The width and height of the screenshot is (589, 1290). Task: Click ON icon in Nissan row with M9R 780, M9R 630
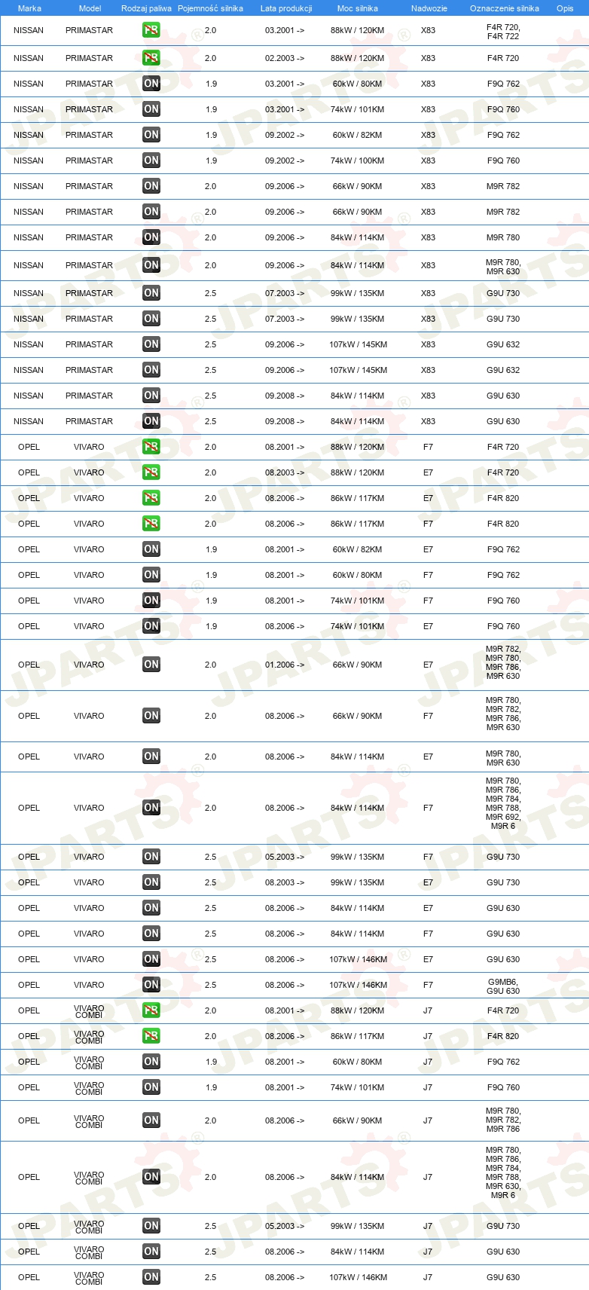[x=151, y=265]
